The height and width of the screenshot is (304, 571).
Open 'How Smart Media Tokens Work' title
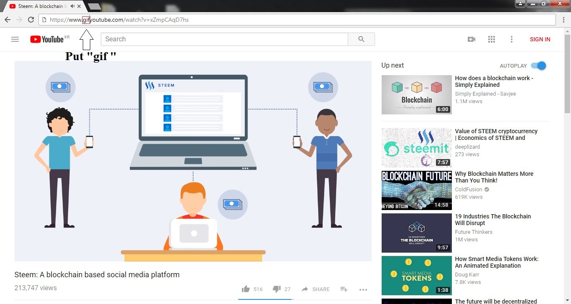pos(497,262)
